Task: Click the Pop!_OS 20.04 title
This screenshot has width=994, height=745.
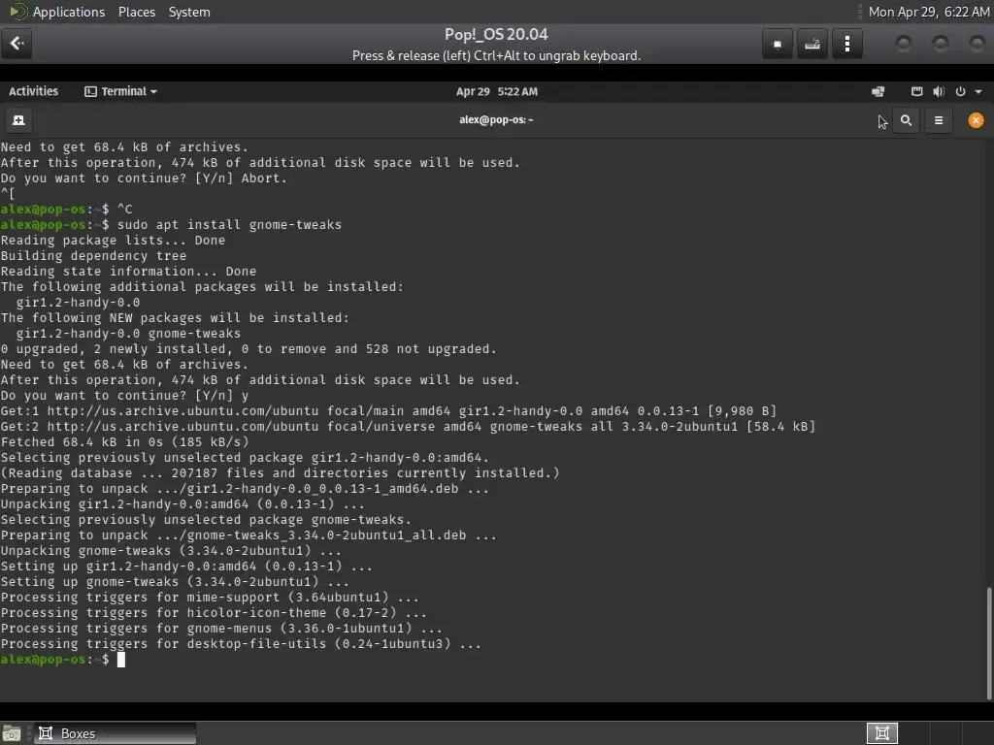Action: pos(496,34)
